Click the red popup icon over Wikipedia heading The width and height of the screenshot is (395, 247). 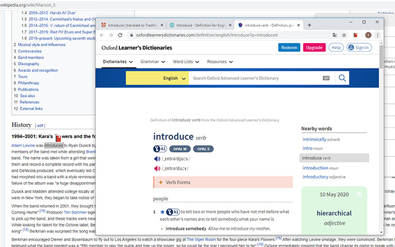pyautogui.click(x=58, y=138)
